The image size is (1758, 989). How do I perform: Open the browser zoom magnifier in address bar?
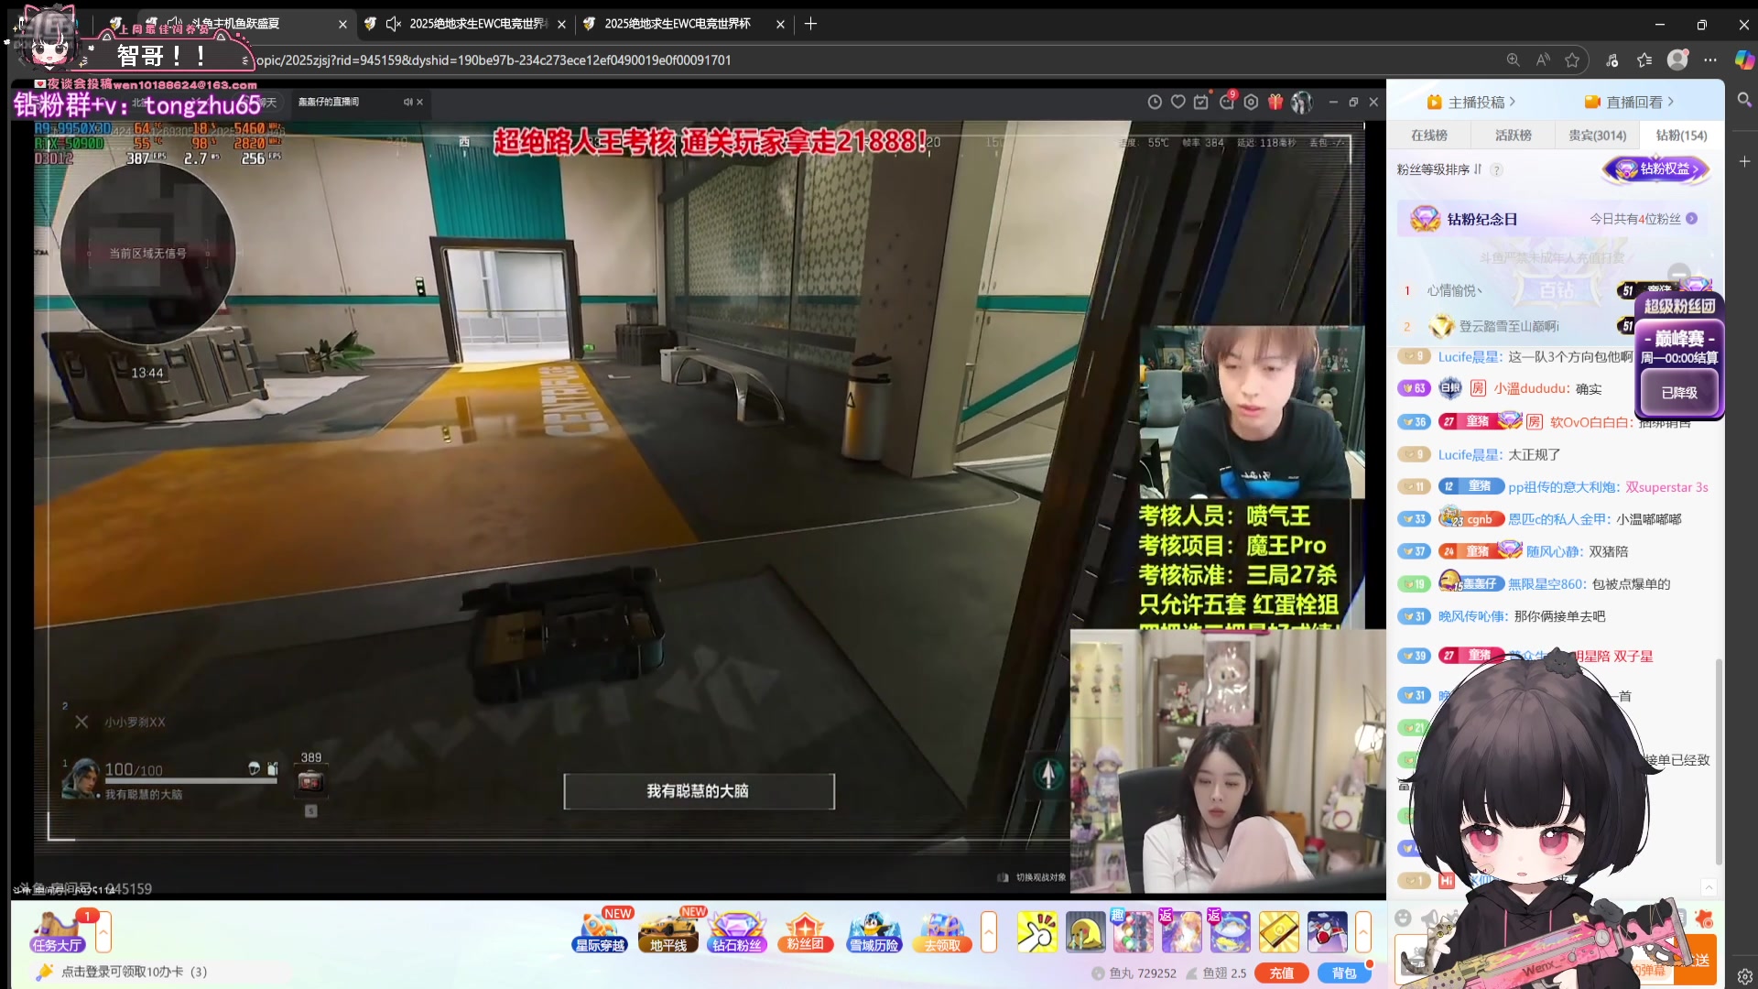point(1513,60)
